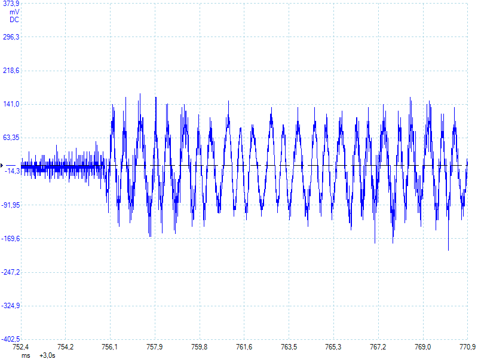This screenshot has width=478, height=359.
Task: Click the mV unit label
Action: coord(14,12)
